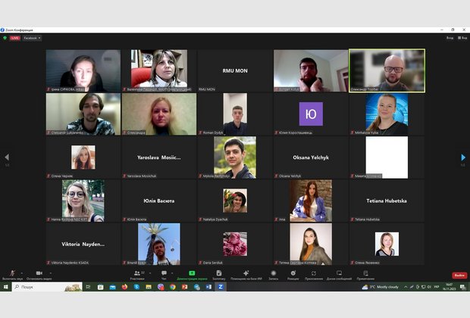Open the Reactions menu

pos(293,275)
